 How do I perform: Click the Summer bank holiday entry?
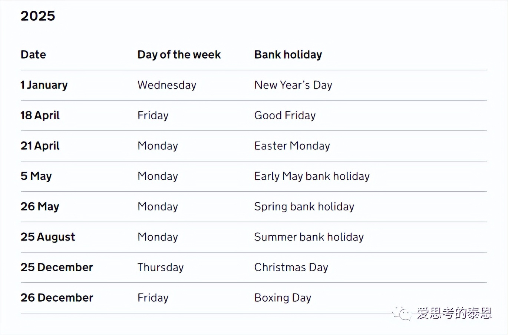click(309, 237)
